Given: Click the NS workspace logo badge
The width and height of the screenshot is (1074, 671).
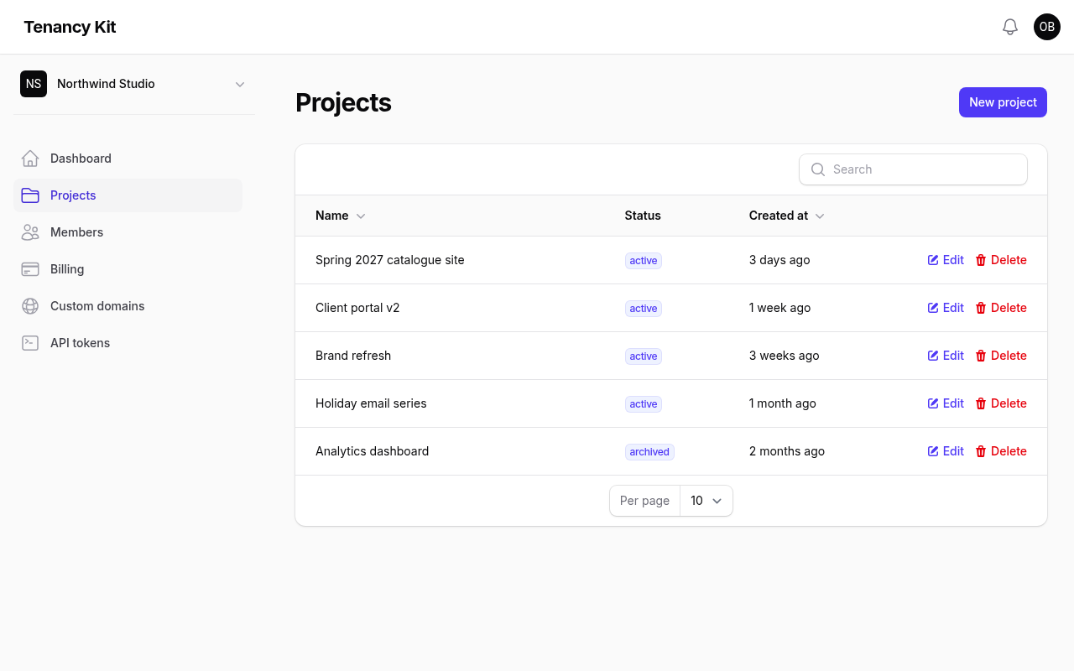Looking at the screenshot, I should coord(34,84).
